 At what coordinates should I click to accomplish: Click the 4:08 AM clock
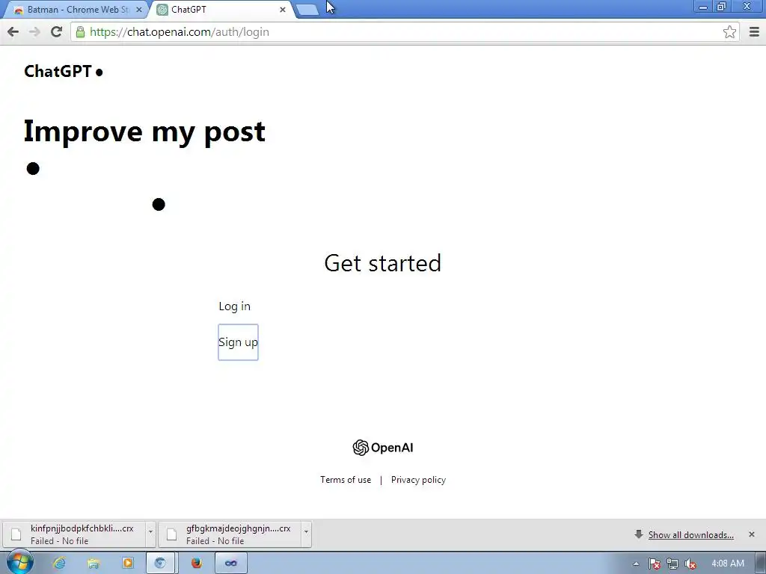(728, 564)
